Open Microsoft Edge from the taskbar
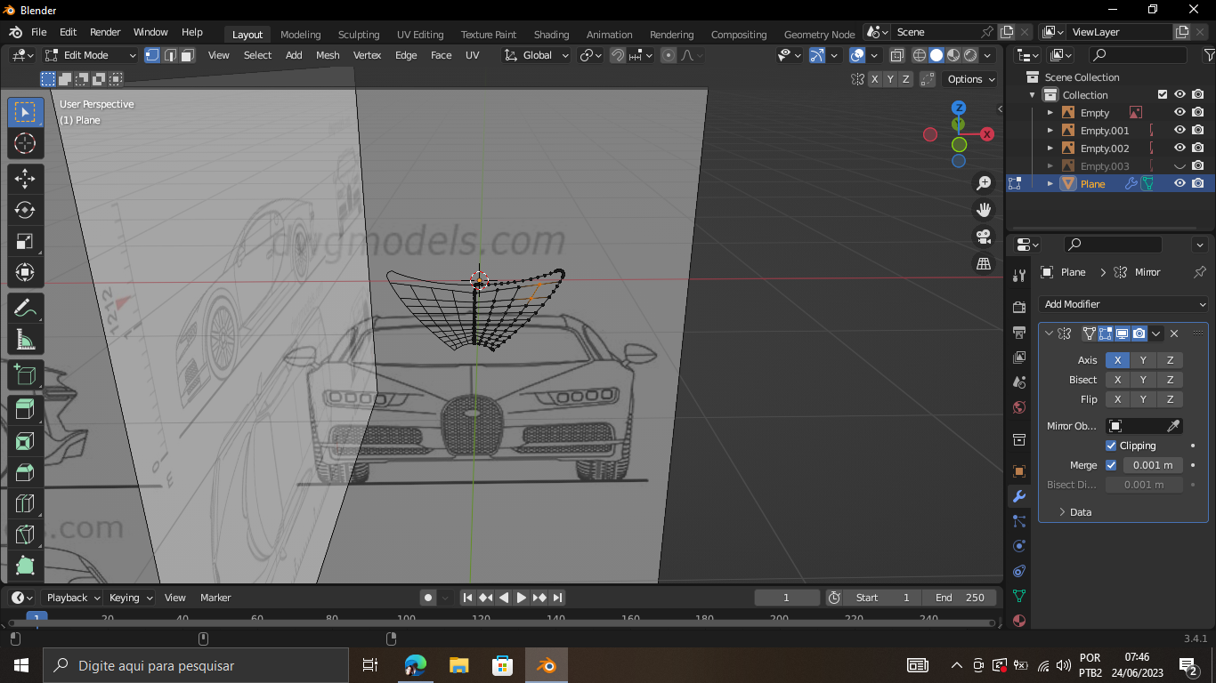This screenshot has height=683, width=1216. [415, 665]
